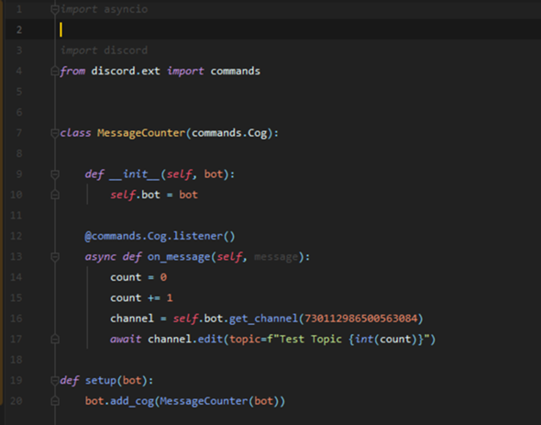
Task: Click 'add_cog' on line 20
Action: [x=132, y=401]
